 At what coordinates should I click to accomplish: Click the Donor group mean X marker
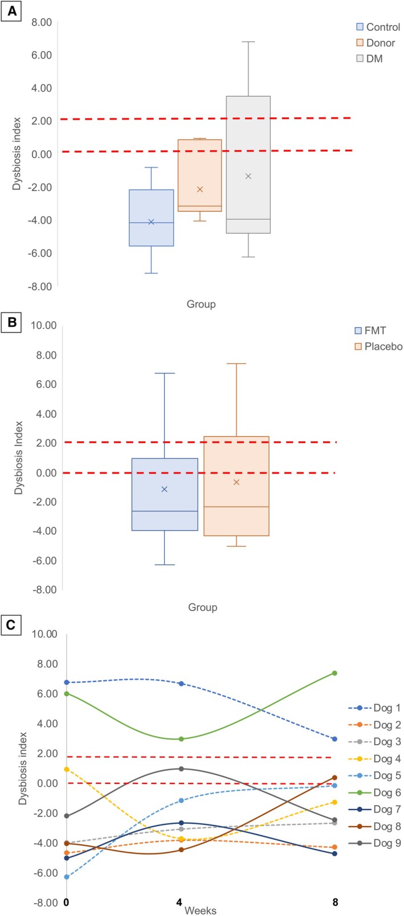[200, 189]
